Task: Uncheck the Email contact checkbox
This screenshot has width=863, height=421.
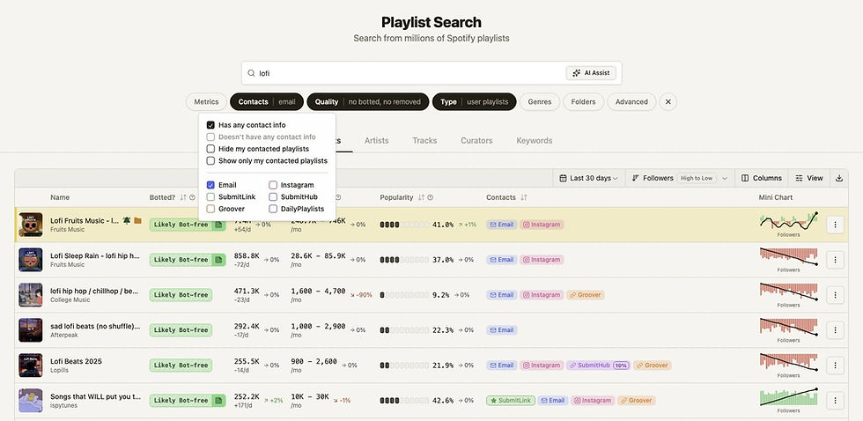Action: (x=210, y=185)
